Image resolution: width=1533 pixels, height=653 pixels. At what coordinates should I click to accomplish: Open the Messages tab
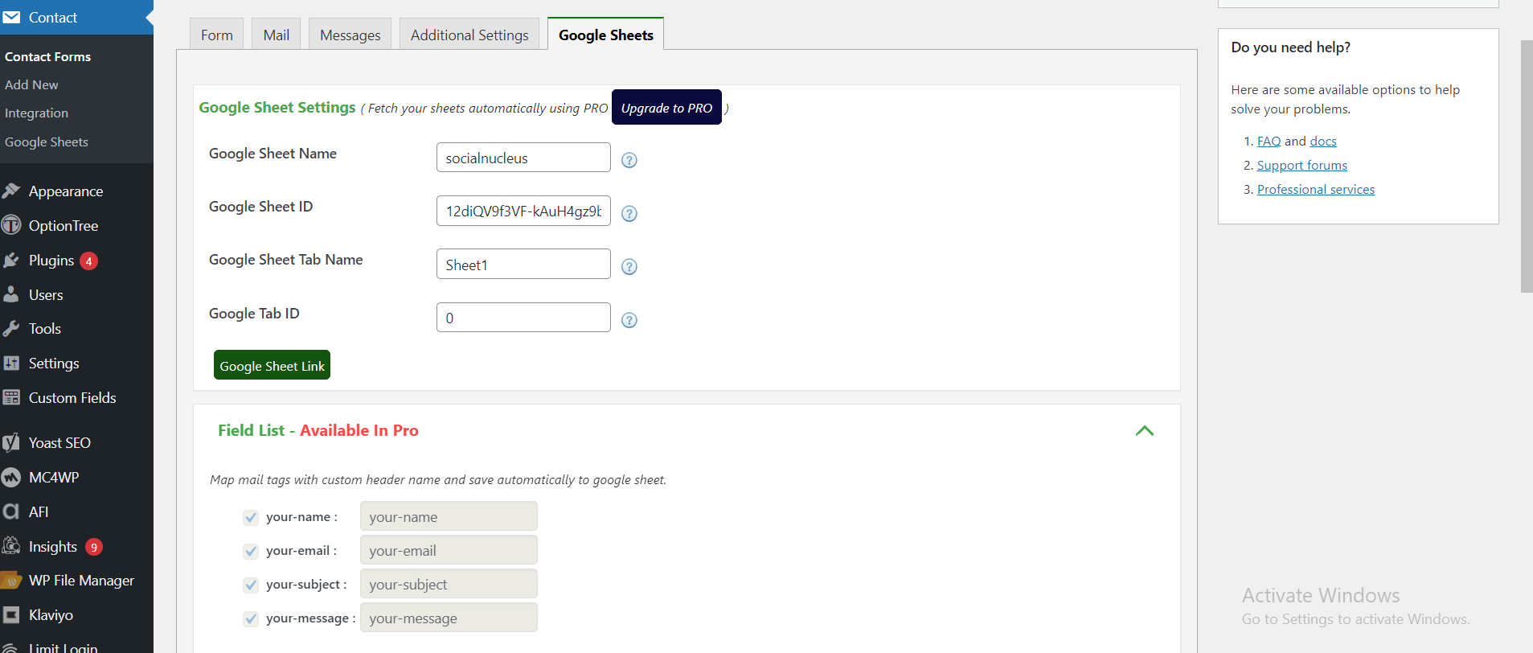(350, 35)
